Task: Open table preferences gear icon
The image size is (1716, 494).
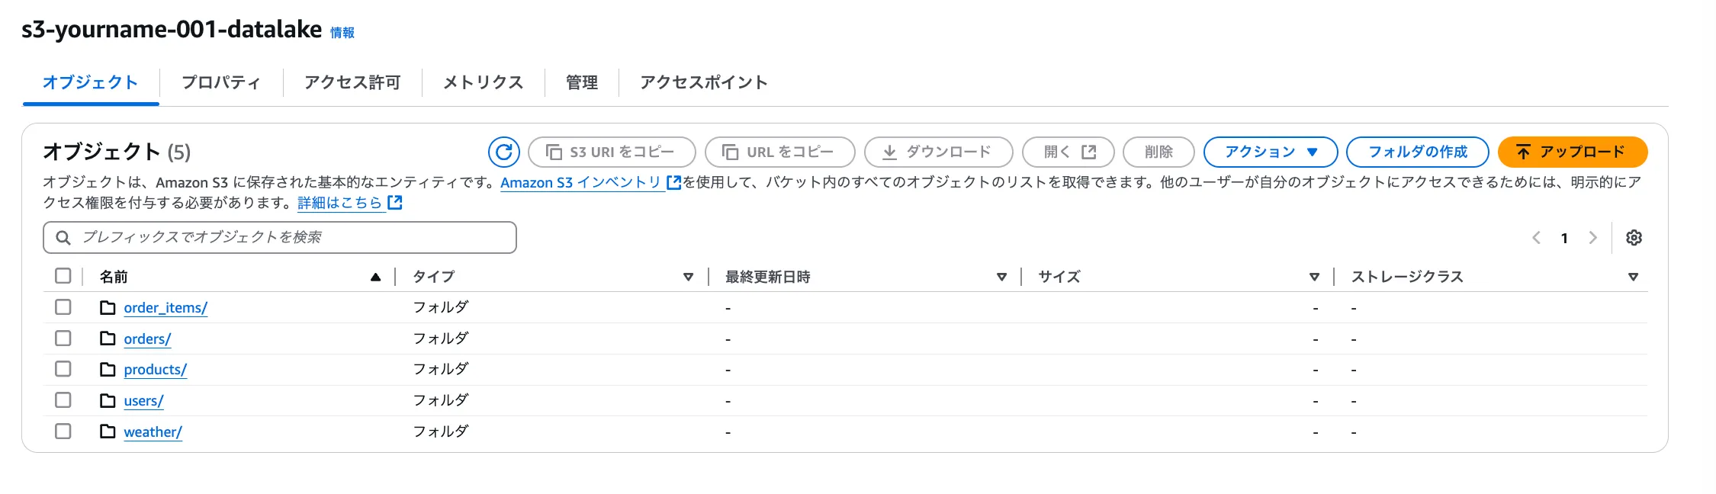Action: click(x=1634, y=238)
